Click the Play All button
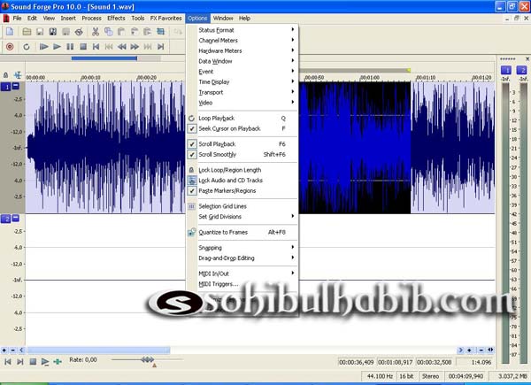The height and width of the screenshot is (385, 531). coord(43,47)
